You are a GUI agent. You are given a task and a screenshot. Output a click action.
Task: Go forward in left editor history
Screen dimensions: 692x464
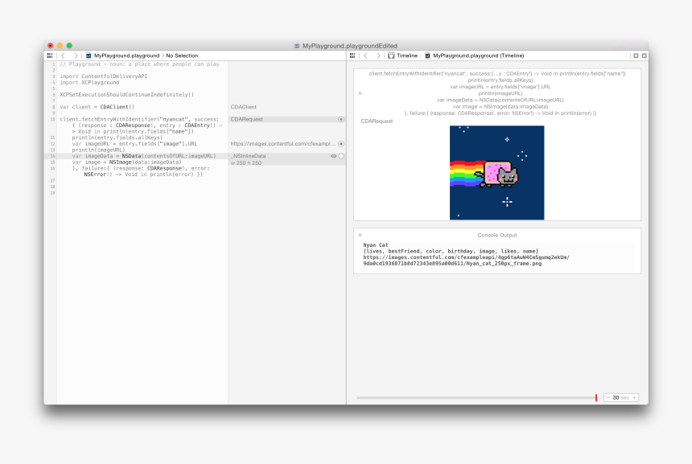[x=76, y=55]
